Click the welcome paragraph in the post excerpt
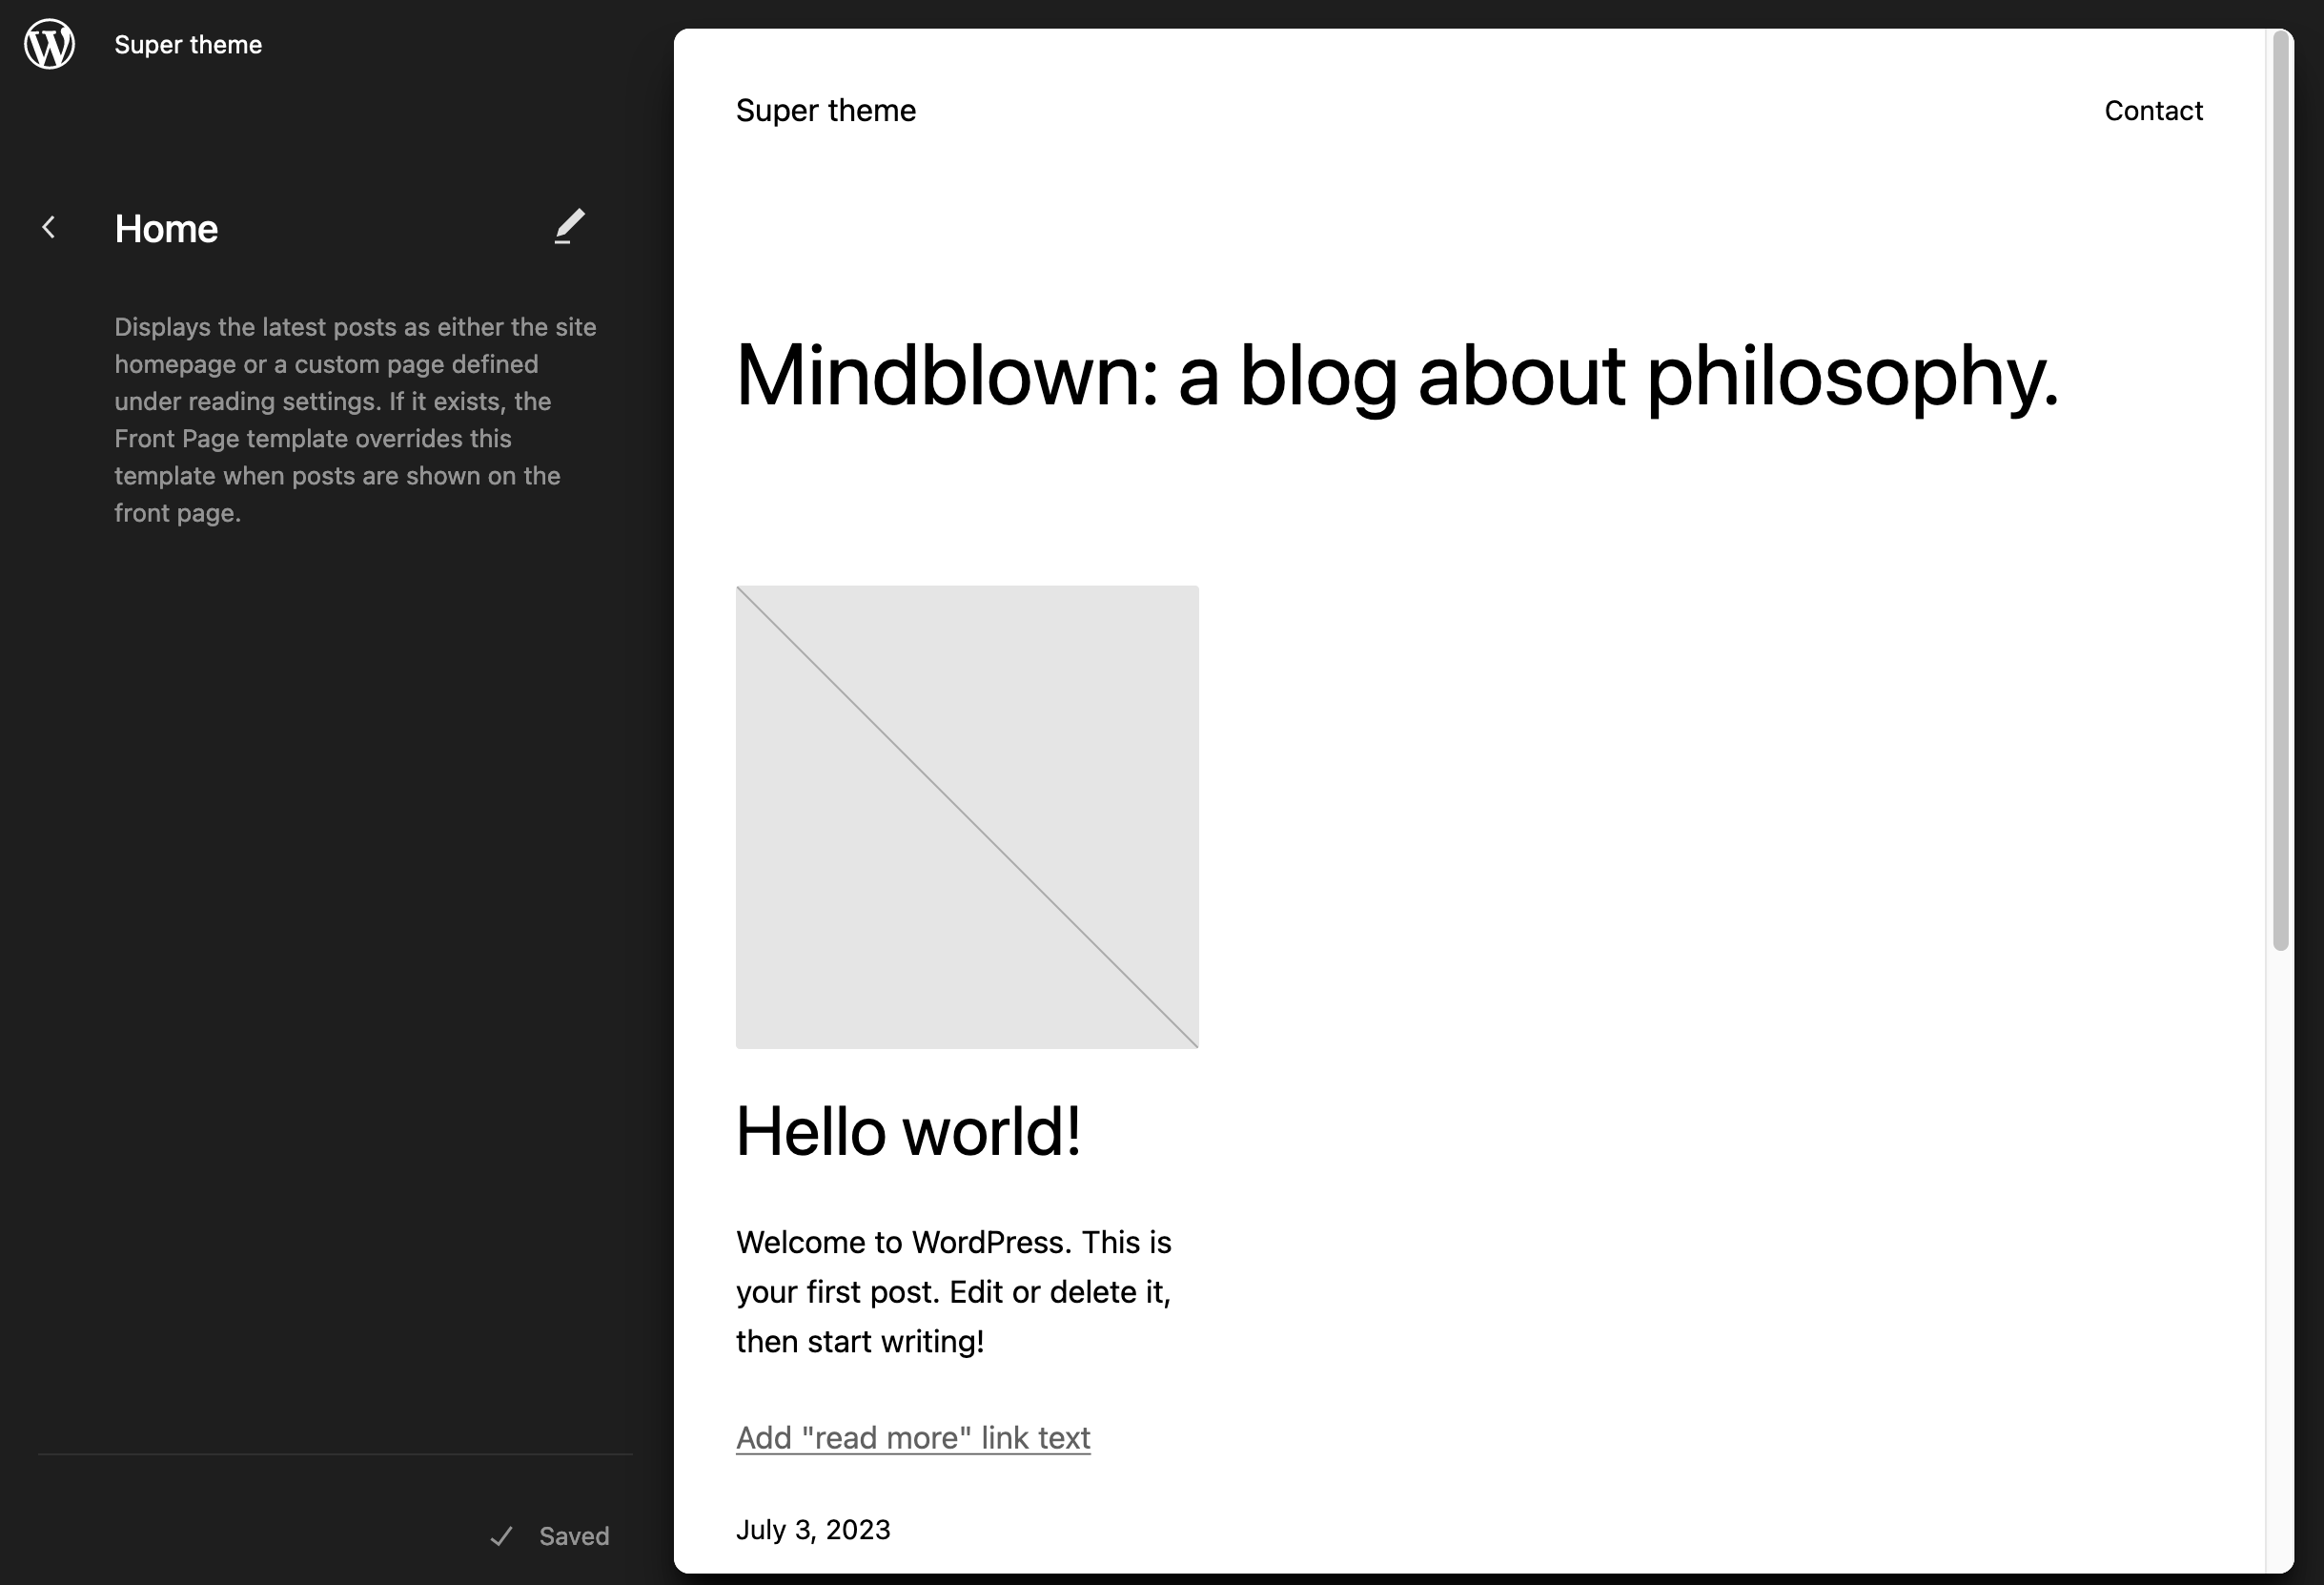Viewport: 2324px width, 1585px height. [x=953, y=1291]
